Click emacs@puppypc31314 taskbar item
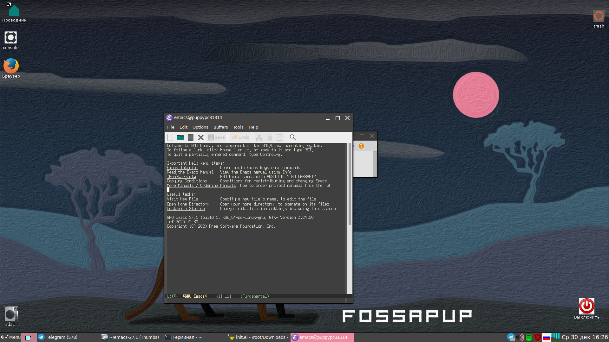Screen dimensions: 609x342 [322, 337]
